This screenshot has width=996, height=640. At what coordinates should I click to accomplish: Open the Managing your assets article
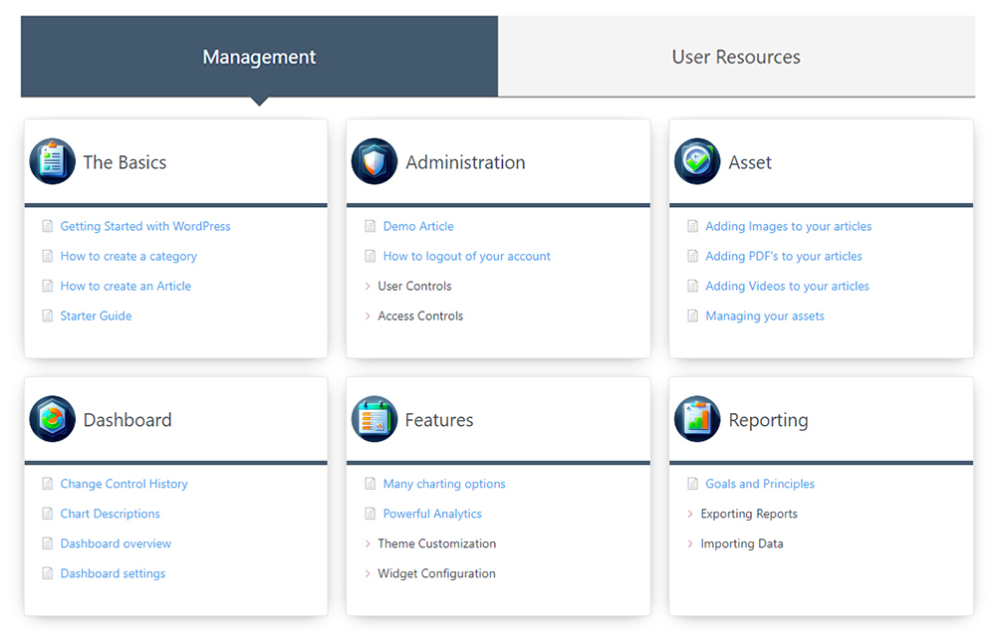(765, 316)
